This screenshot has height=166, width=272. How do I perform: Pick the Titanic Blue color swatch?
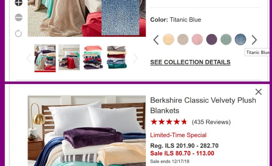pyautogui.click(x=241, y=39)
